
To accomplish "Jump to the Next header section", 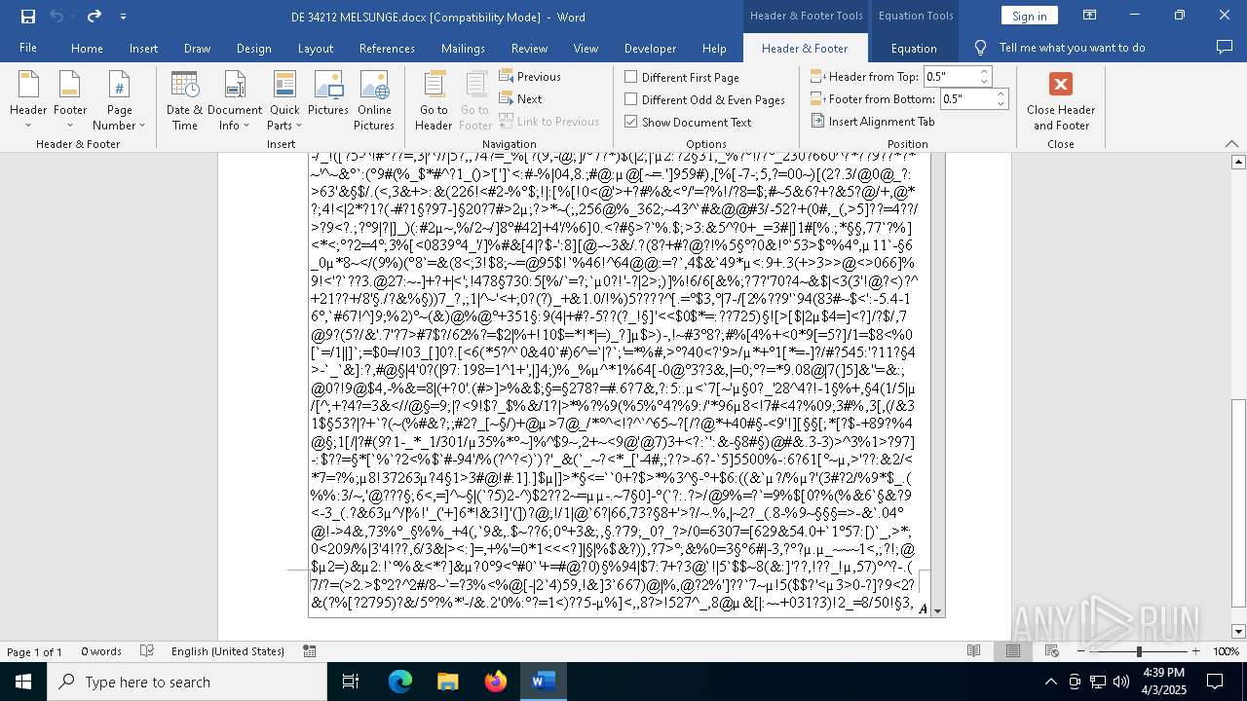I will click(x=521, y=98).
